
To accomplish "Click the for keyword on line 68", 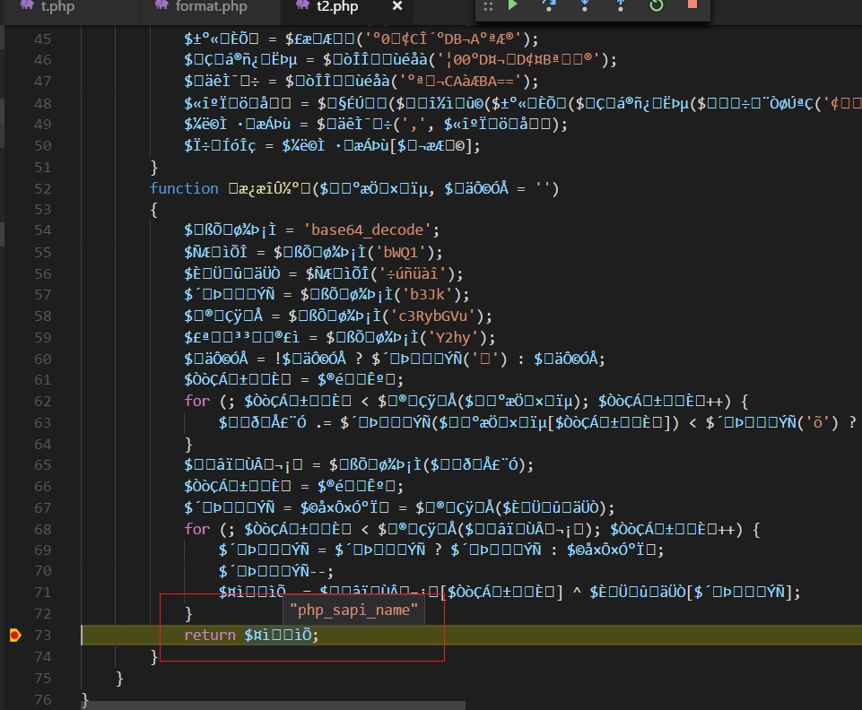I will [x=196, y=529].
